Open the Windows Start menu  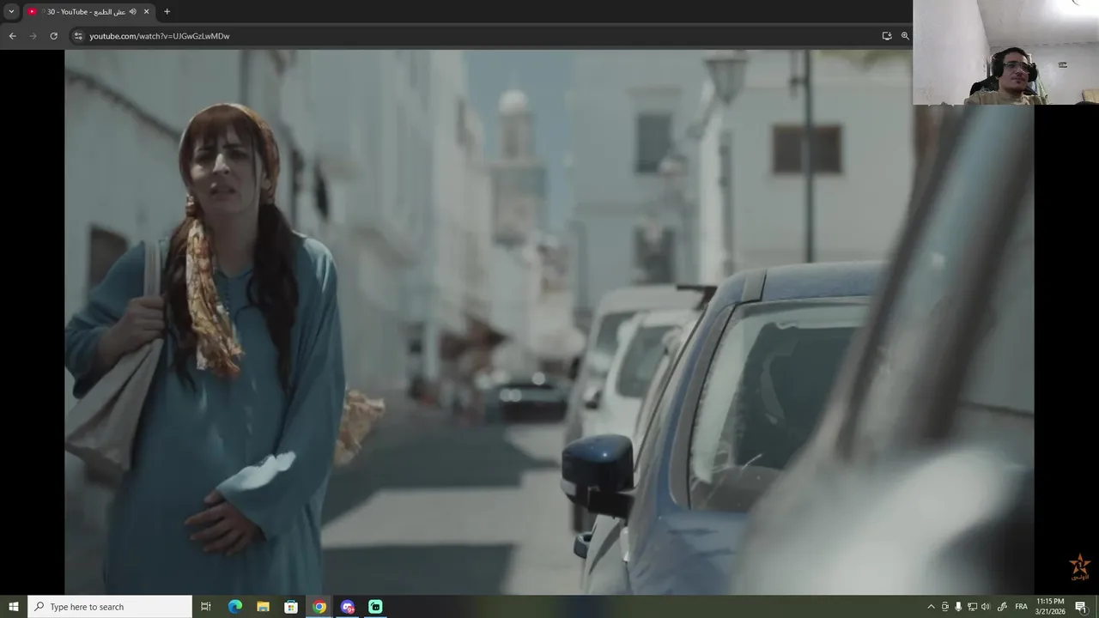(14, 607)
